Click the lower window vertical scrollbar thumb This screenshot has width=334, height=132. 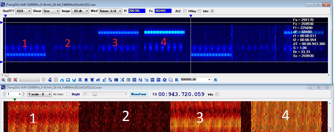330,129
